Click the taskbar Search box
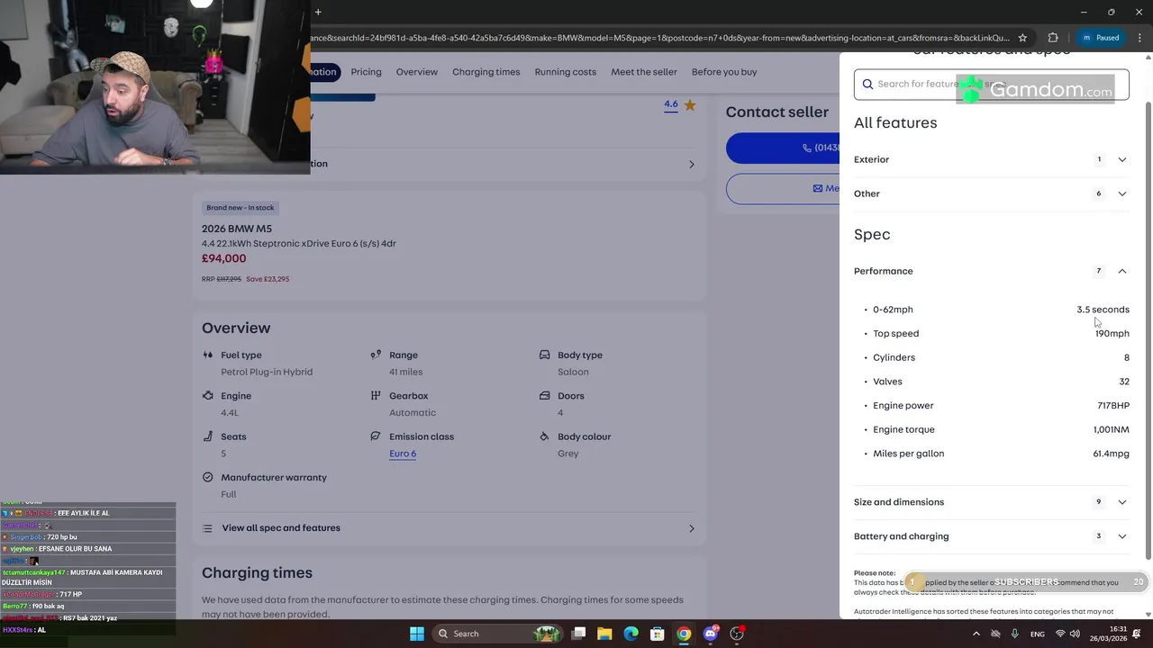Viewport: 1153px width, 648px height. 495,634
